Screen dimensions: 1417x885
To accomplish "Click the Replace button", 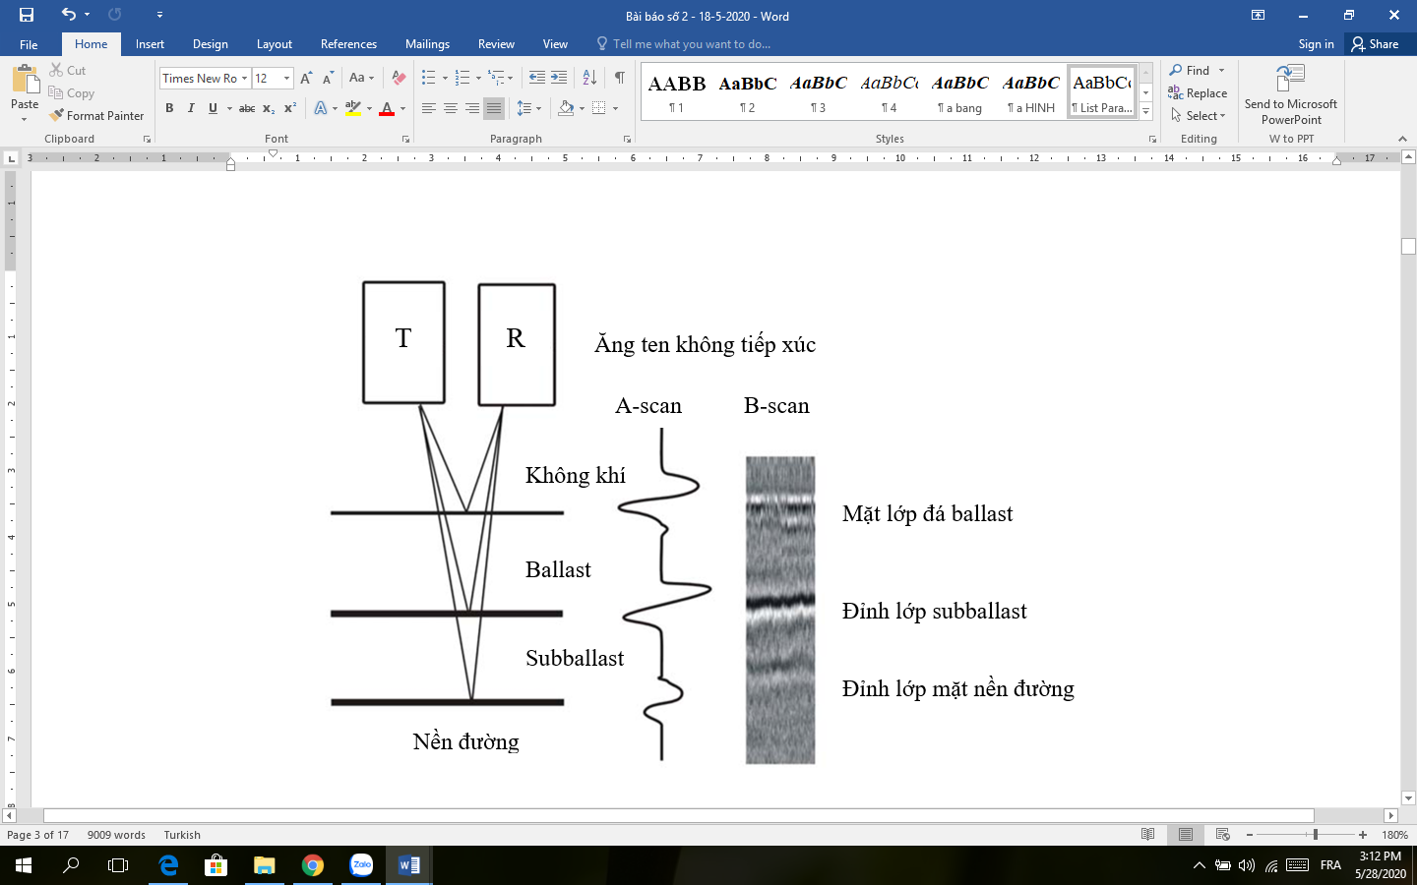I will point(1198,93).
